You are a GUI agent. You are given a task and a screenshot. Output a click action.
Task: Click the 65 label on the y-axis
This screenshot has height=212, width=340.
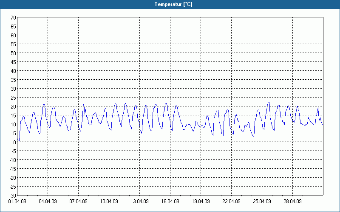[x=14, y=27]
